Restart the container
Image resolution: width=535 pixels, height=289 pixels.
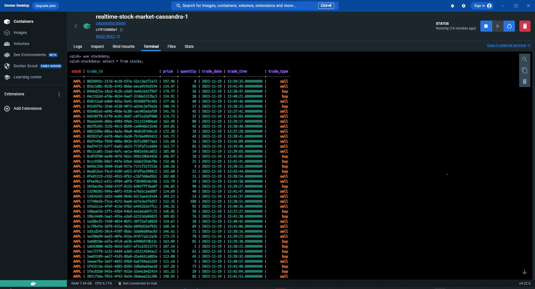tap(509, 26)
